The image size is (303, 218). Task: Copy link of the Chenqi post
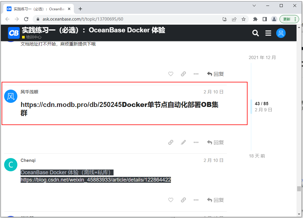click(x=183, y=200)
